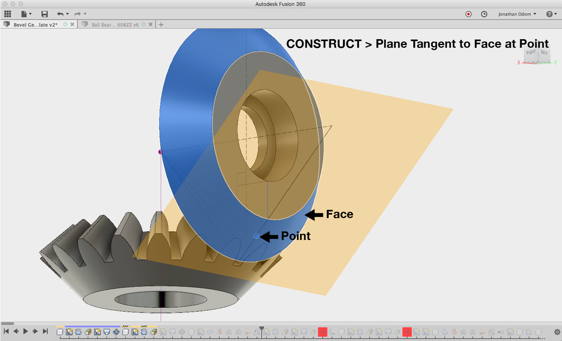Add a new design tab with plus
562x341 pixels.
[x=161, y=24]
